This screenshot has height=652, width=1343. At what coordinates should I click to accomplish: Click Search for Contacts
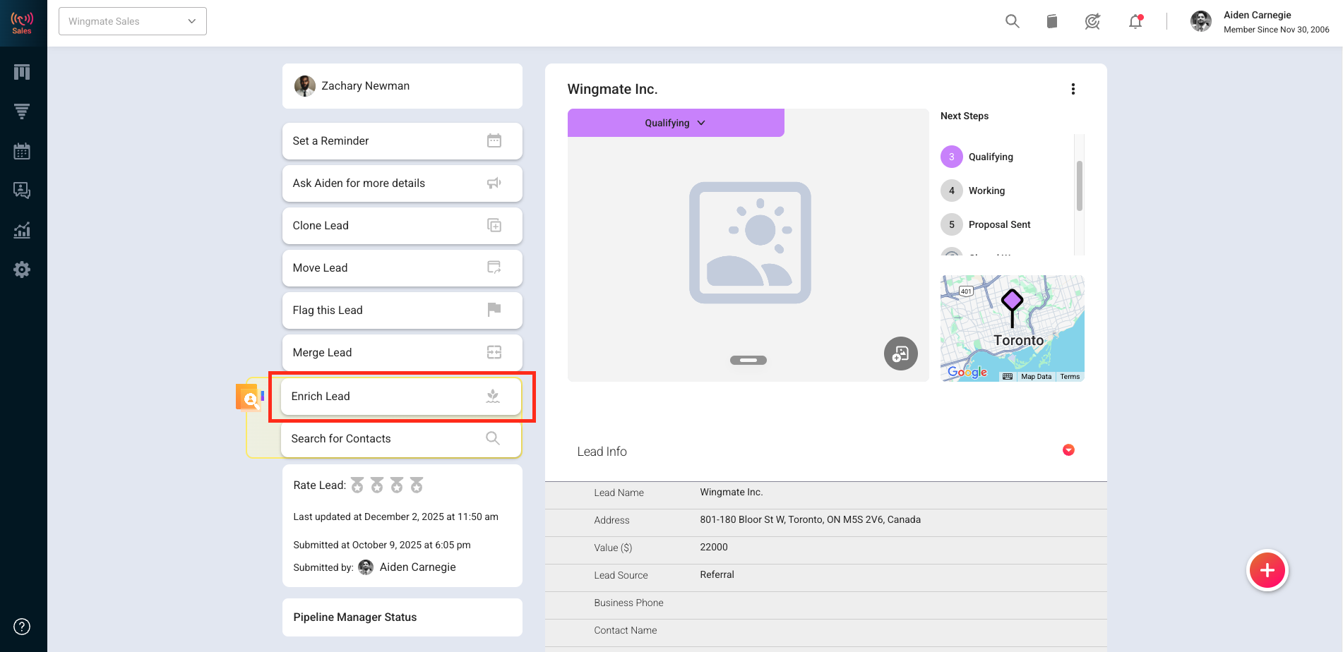[401, 439]
